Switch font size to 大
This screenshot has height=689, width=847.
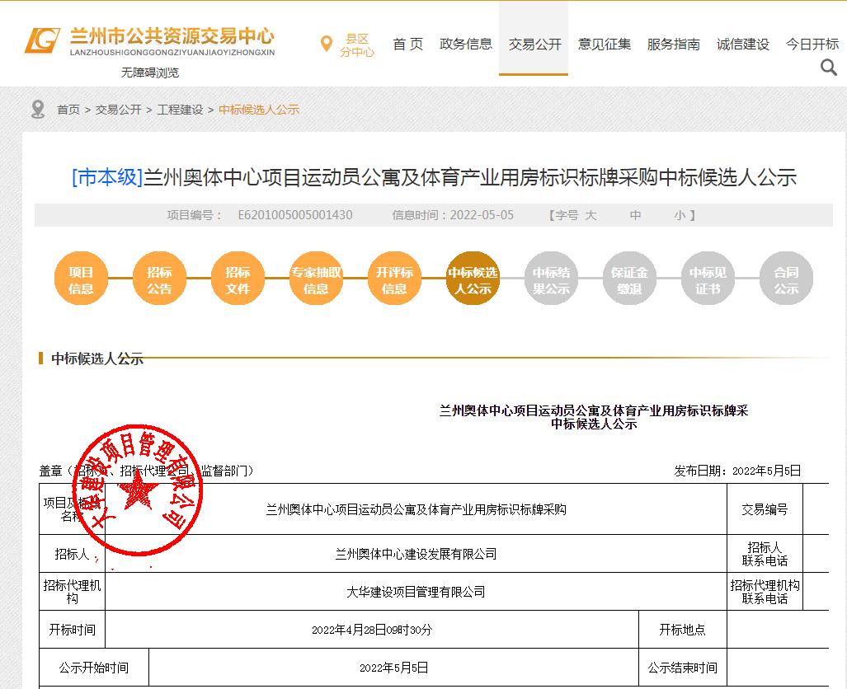point(591,215)
